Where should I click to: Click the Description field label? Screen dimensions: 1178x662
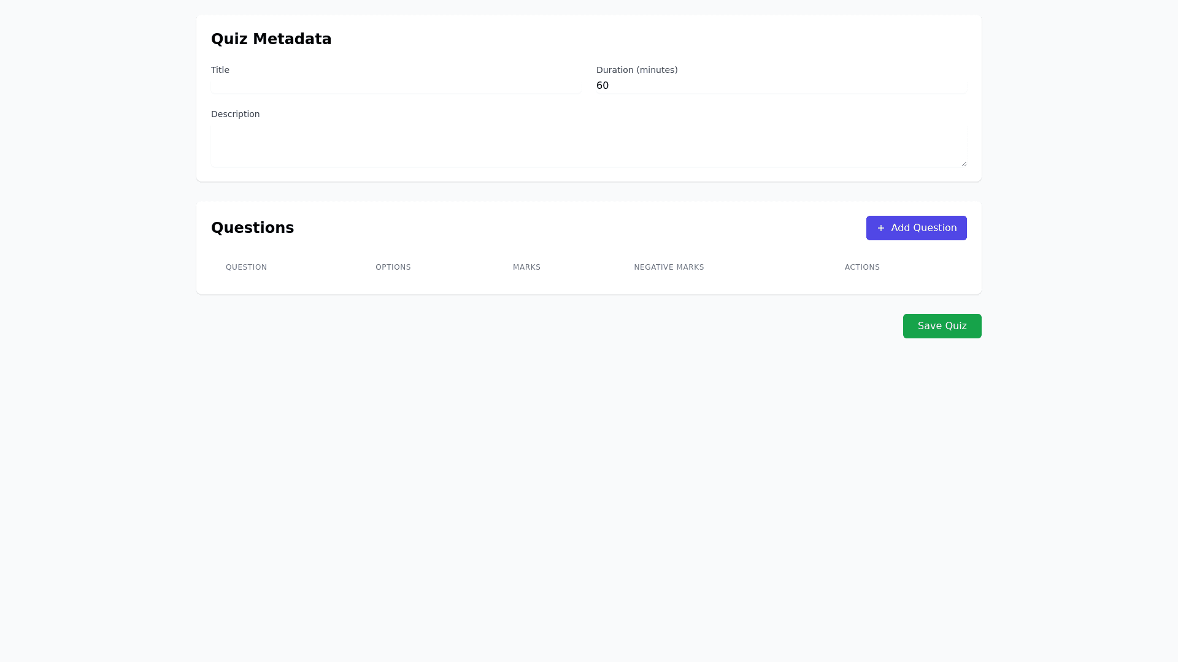click(235, 114)
